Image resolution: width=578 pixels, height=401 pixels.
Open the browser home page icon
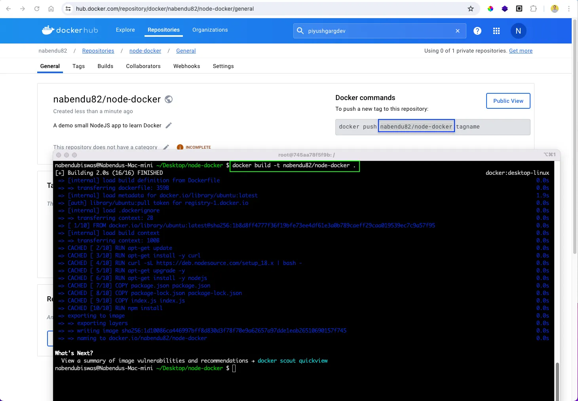tap(51, 9)
